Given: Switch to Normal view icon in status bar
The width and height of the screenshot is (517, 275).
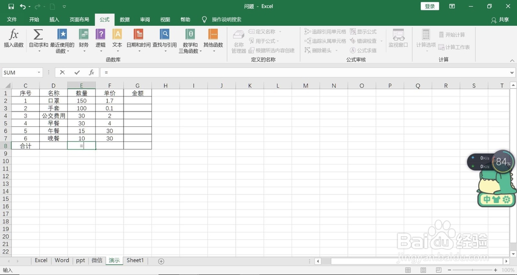Looking at the screenshot, I should (x=408, y=270).
